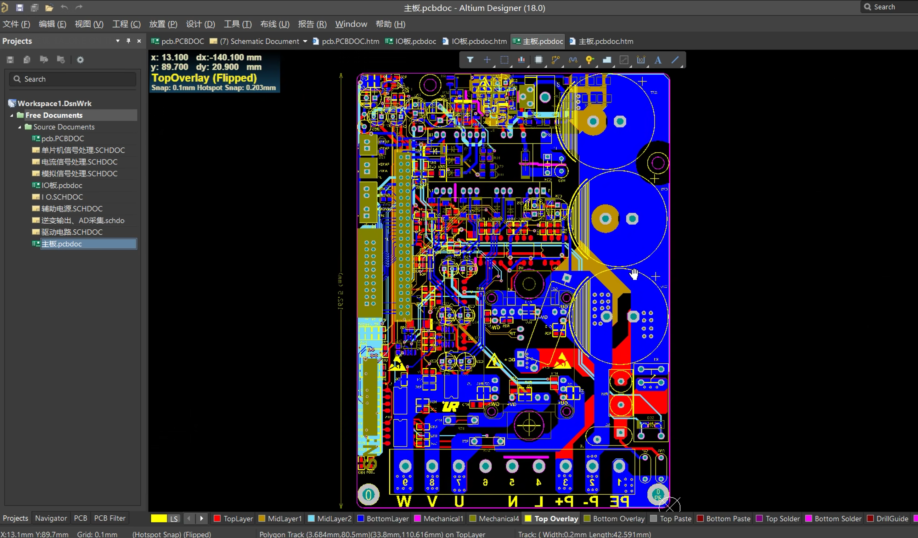Click the place polygon pour icon
918x538 pixels.
point(607,60)
